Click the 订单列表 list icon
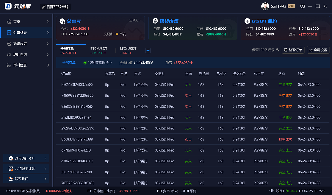This screenshot has height=195, width=332. pos(9,32)
